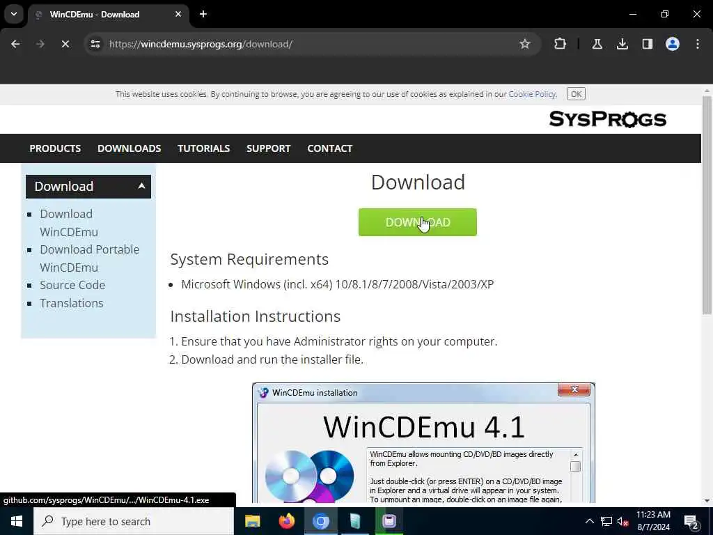Click the address bar URL field
The image size is (713, 535).
click(x=311, y=44)
